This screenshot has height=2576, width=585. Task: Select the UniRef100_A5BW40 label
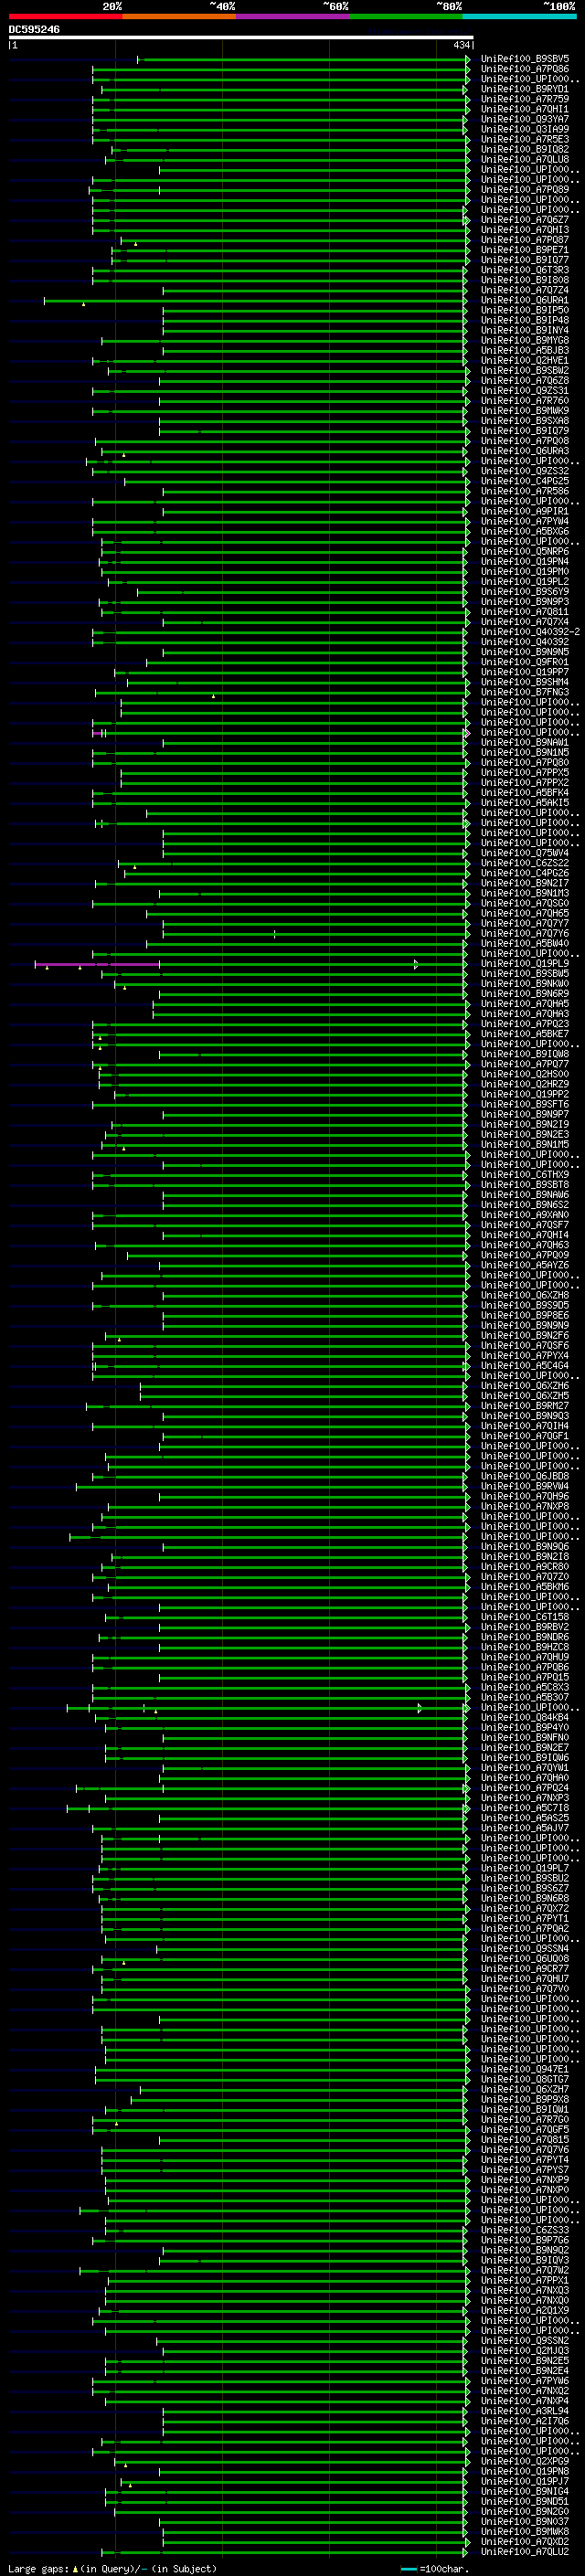pyautogui.click(x=524, y=943)
